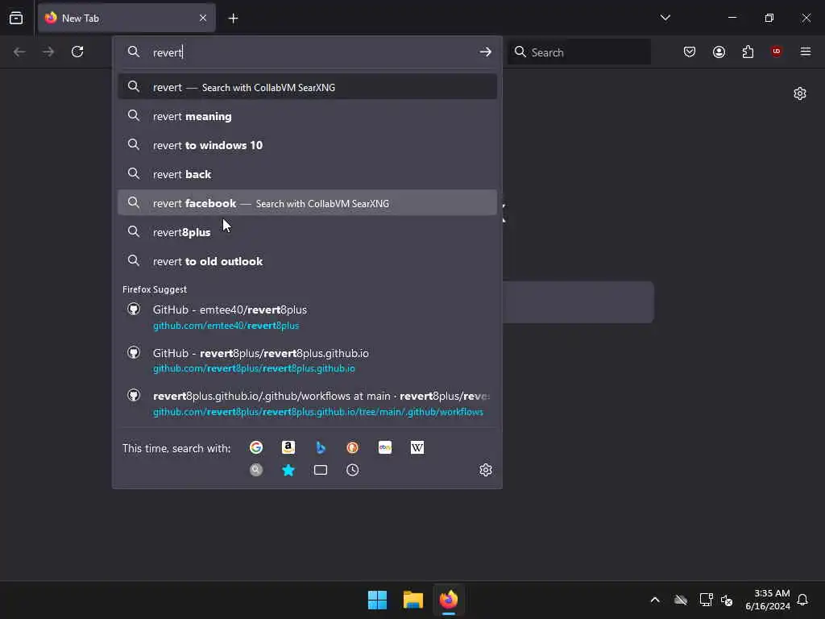This screenshot has width=825, height=619.
Task: Select the New Tab tab
Action: [x=126, y=18]
